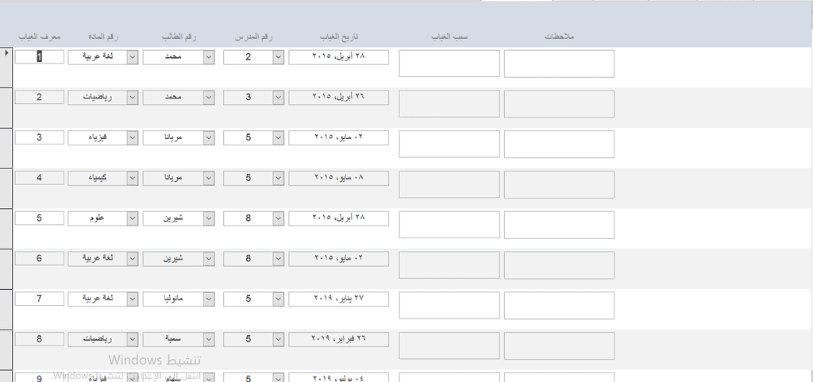The height and width of the screenshot is (382, 813).
Task: Open the student dropdown showing سمية
Action: (208, 339)
